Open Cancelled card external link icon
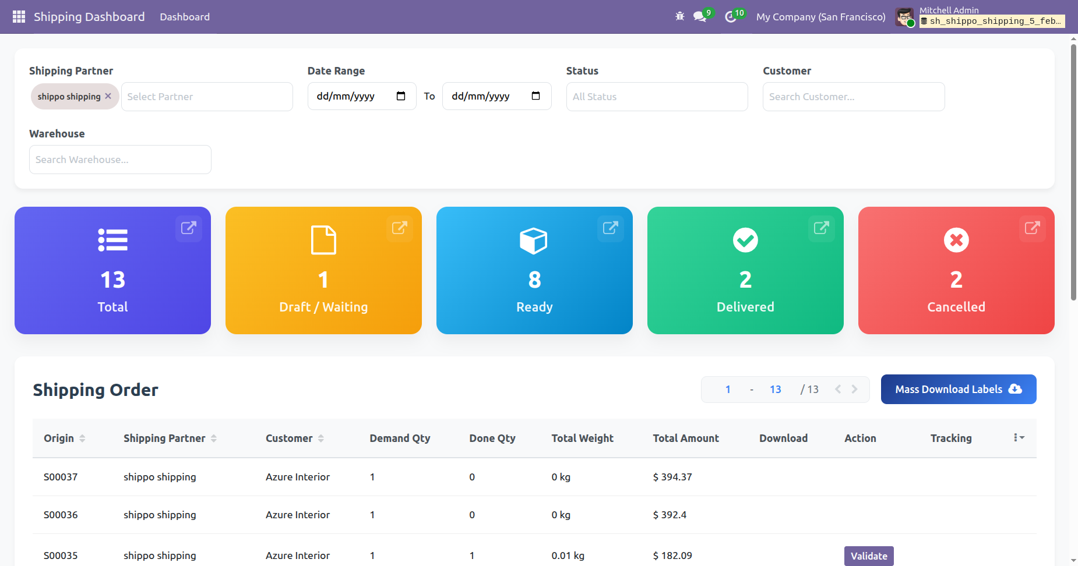This screenshot has width=1078, height=566. 1032,228
